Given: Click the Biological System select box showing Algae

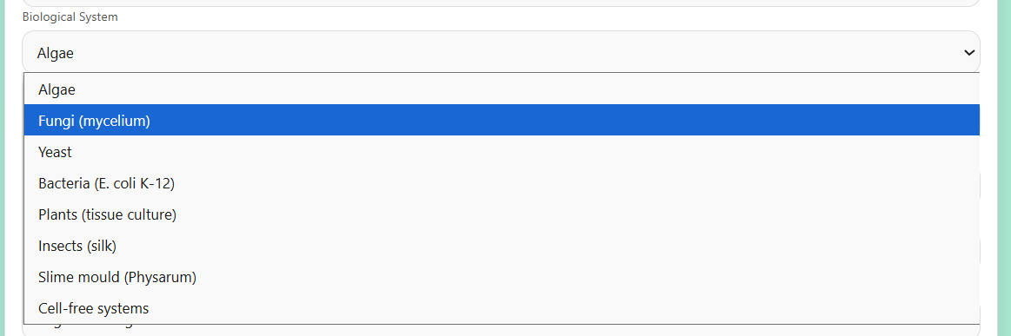Looking at the screenshot, I should click(x=501, y=52).
